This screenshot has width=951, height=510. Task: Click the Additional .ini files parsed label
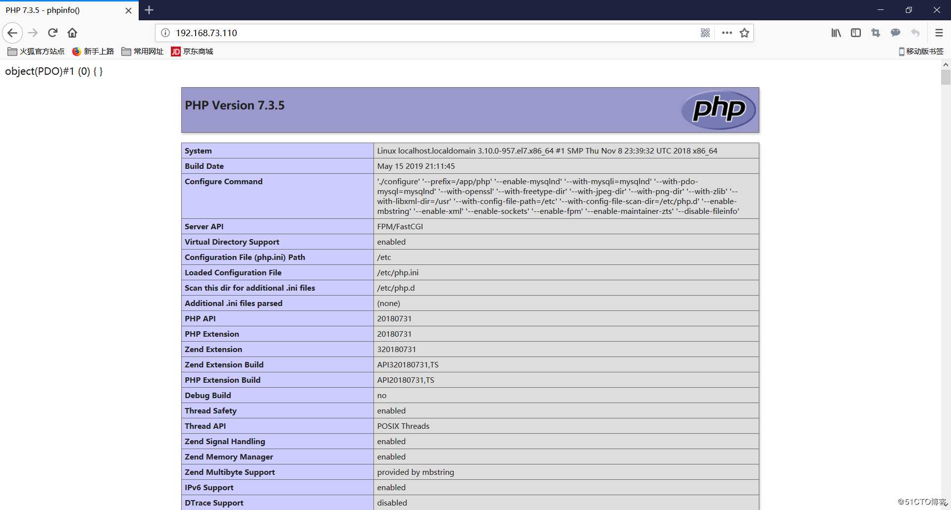coord(233,304)
